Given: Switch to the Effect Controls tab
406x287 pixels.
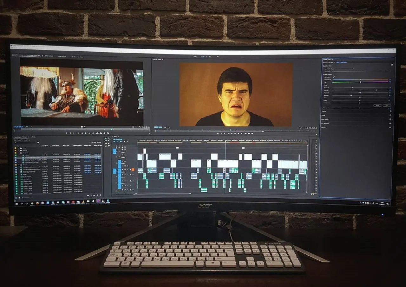Looking at the screenshot, I should pos(49,56).
